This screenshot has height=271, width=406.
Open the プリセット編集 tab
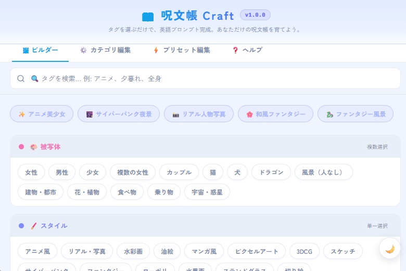point(182,50)
